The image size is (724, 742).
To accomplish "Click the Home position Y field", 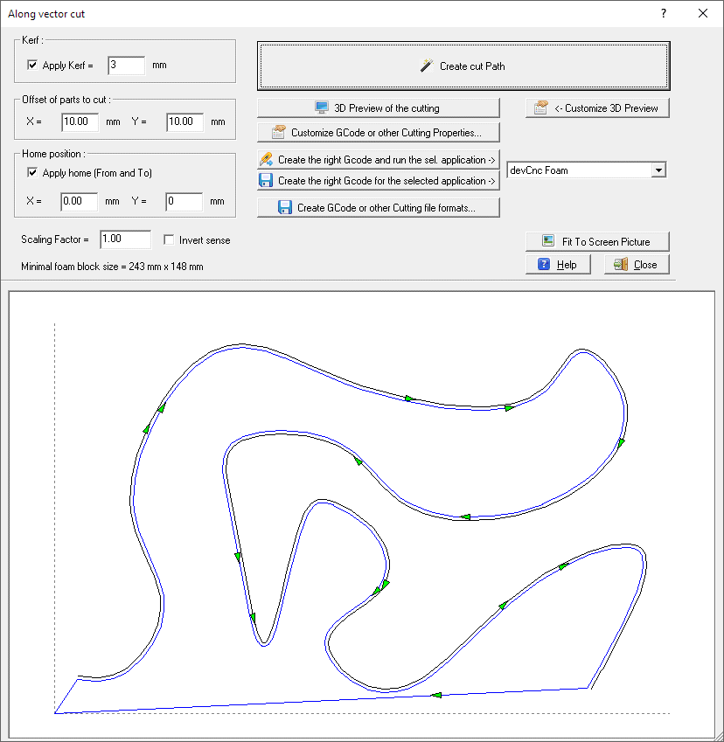I will [x=184, y=202].
